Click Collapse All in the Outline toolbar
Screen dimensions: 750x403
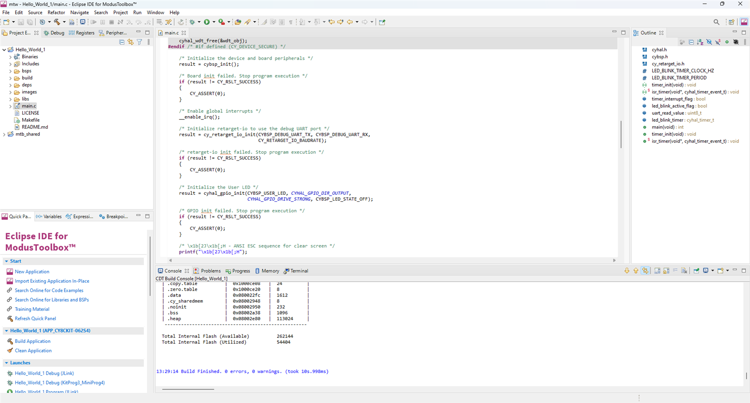[691, 42]
